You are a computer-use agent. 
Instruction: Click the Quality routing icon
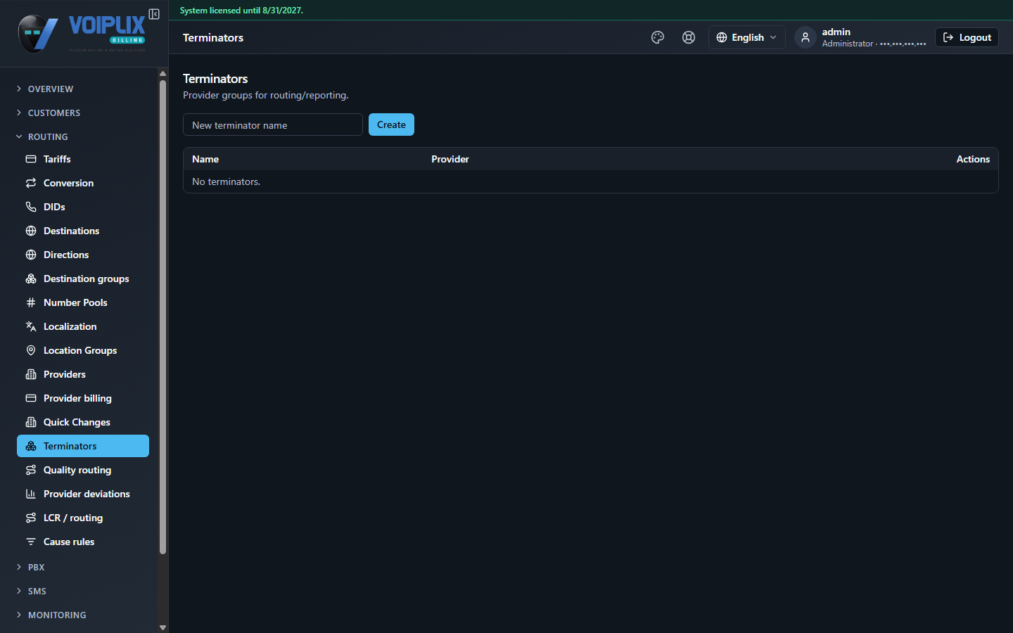coord(31,470)
